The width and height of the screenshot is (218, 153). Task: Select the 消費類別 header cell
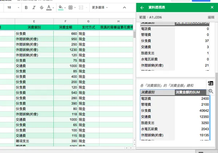tap(34, 27)
